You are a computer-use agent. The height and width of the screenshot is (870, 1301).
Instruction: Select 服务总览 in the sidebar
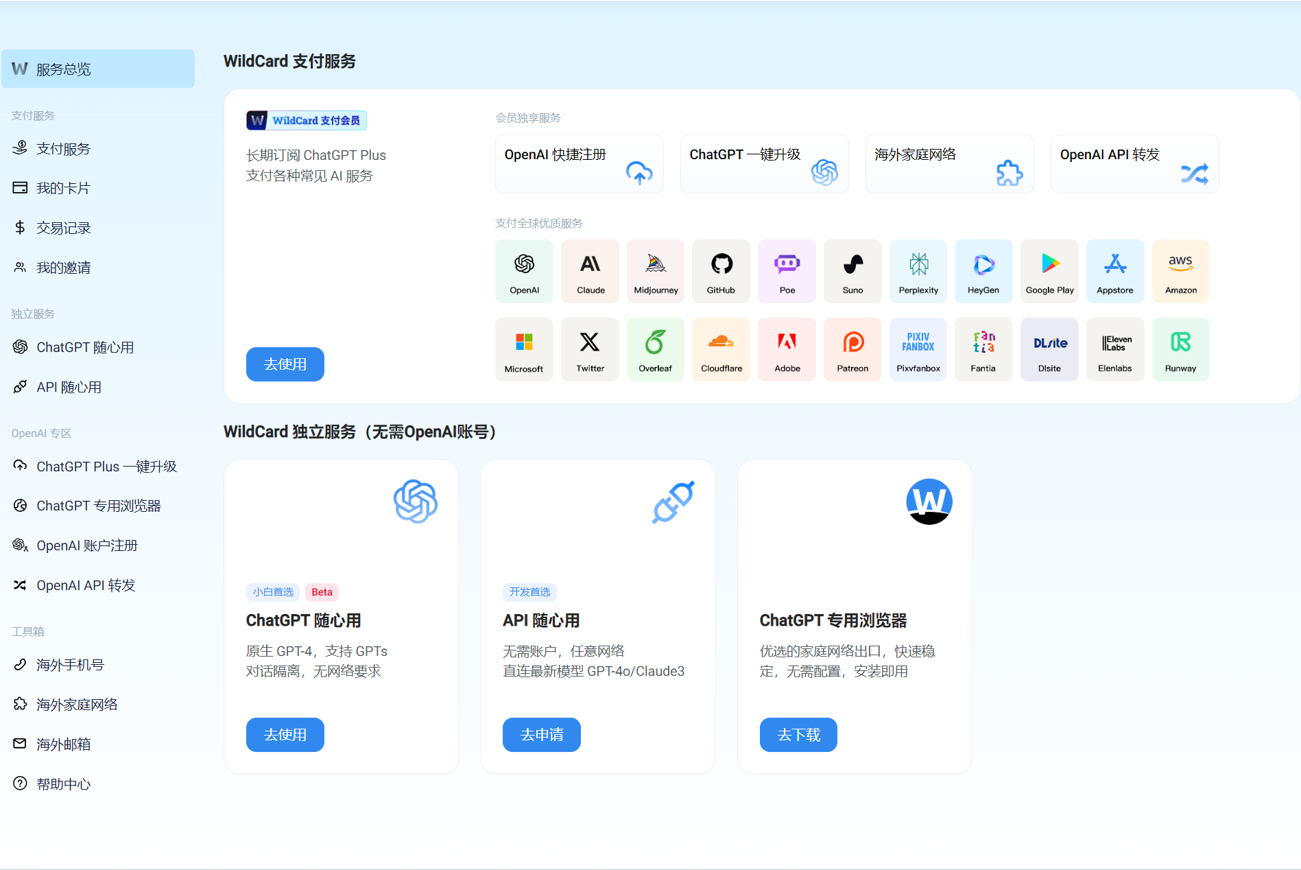[x=98, y=69]
